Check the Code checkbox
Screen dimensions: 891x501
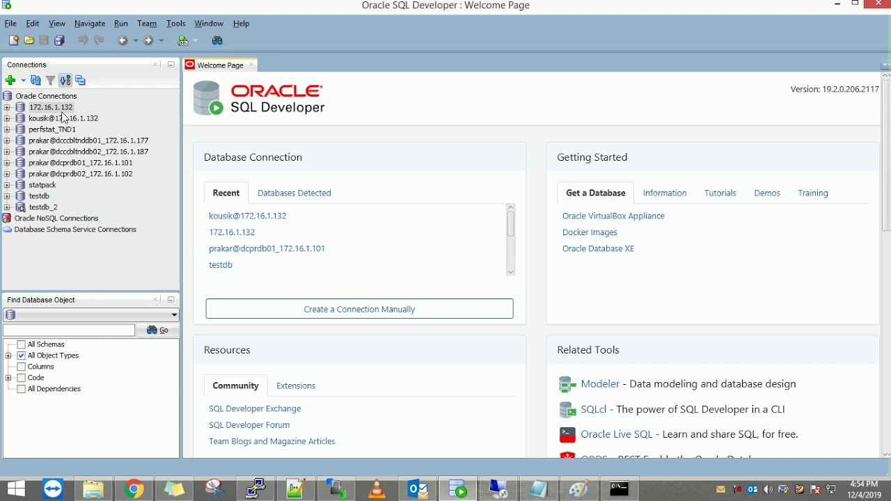pos(22,378)
